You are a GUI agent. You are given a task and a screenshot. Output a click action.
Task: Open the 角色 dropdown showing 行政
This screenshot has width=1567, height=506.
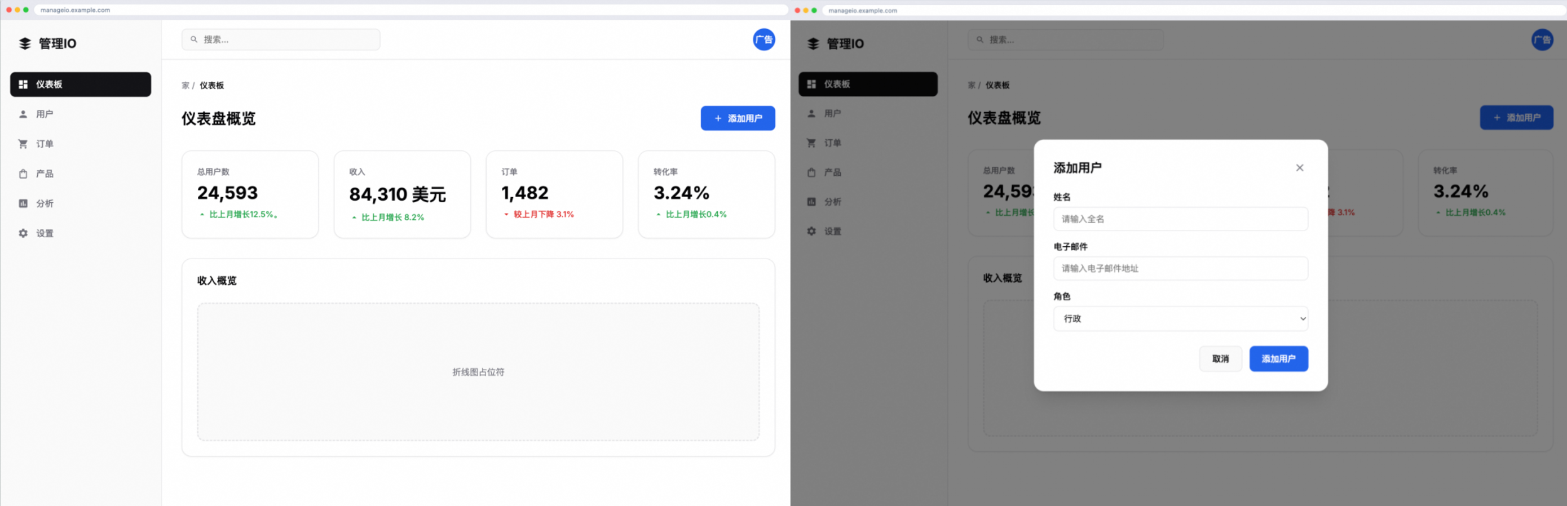(1180, 319)
